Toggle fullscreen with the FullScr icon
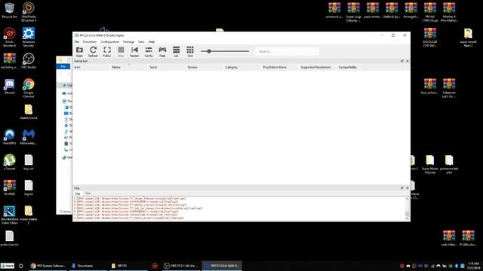This screenshot has height=271, width=483. [107, 52]
